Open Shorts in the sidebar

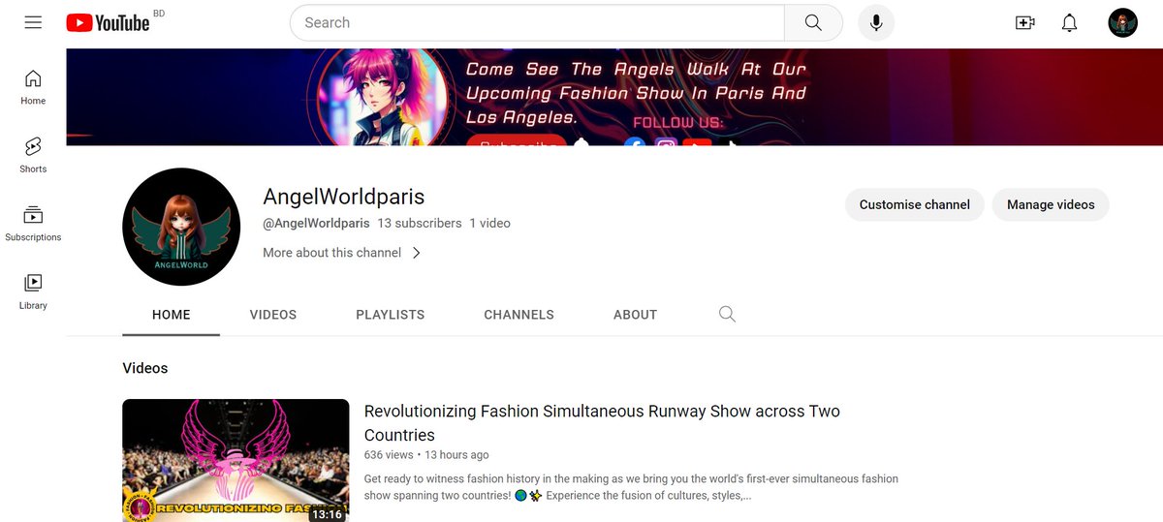pyautogui.click(x=33, y=155)
